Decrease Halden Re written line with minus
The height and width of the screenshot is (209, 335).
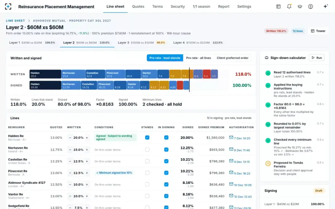(x=70, y=138)
